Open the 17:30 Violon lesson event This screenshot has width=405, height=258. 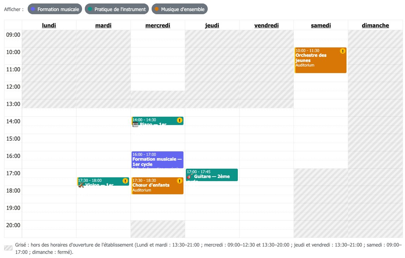(x=103, y=181)
